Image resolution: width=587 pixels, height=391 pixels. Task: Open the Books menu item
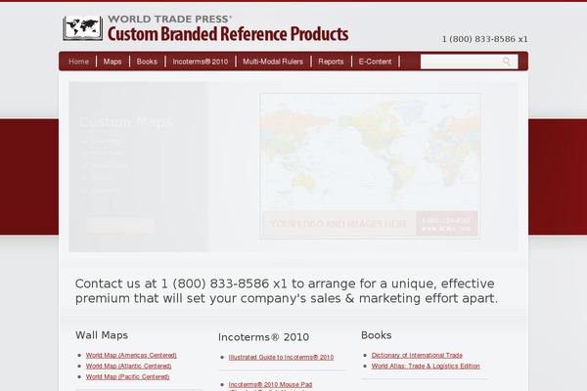pos(147,62)
